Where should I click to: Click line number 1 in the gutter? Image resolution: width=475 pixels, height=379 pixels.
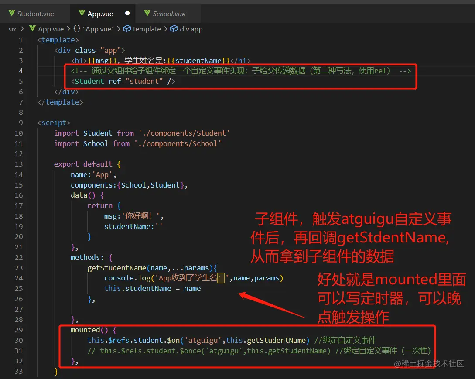click(21, 40)
